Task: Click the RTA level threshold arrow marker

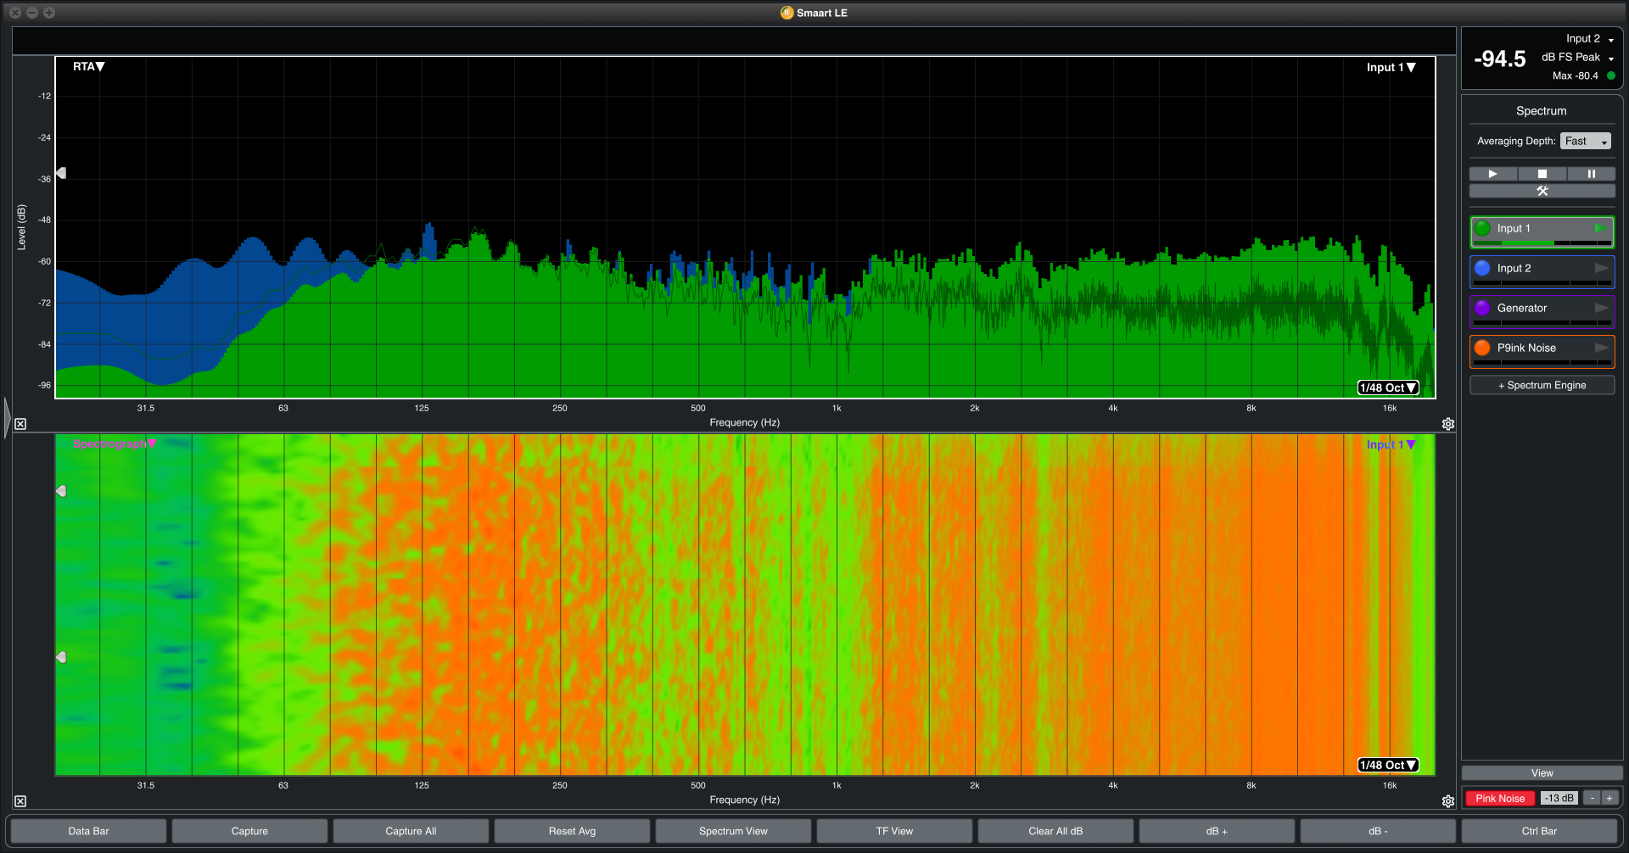Action: coord(61,173)
